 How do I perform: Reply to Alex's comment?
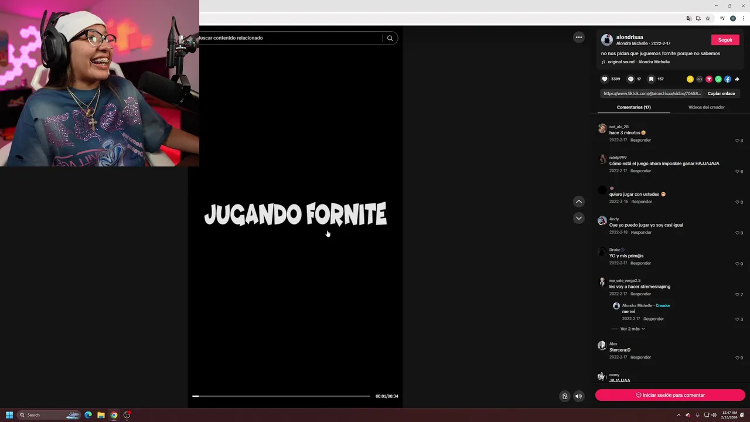coord(640,357)
